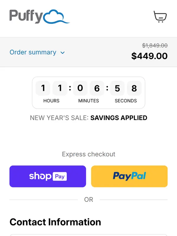Expand the order summary chevron

[63, 53]
